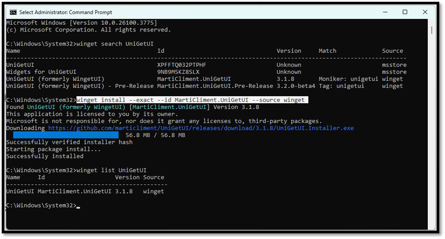This screenshot has height=239, width=445.
Task: Minimize the Command Prompt window
Action: [384, 12]
